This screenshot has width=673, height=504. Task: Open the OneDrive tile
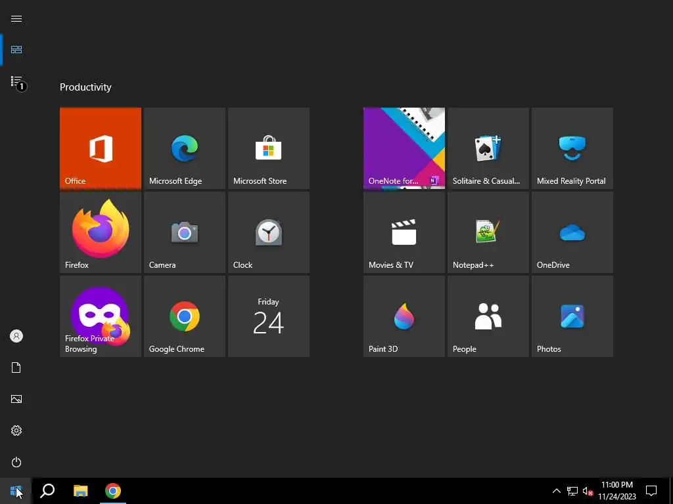click(x=572, y=232)
